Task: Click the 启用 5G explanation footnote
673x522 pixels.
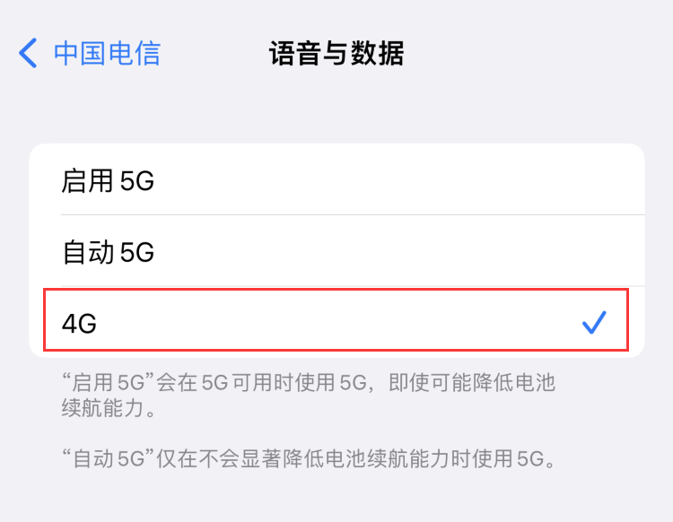Action: (305, 396)
